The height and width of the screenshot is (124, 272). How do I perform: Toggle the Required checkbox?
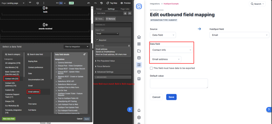(x=97, y=40)
